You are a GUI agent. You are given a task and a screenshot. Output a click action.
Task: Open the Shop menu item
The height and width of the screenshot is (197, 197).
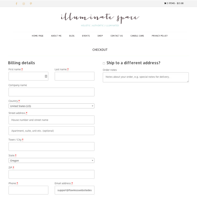pyautogui.click(x=100, y=36)
